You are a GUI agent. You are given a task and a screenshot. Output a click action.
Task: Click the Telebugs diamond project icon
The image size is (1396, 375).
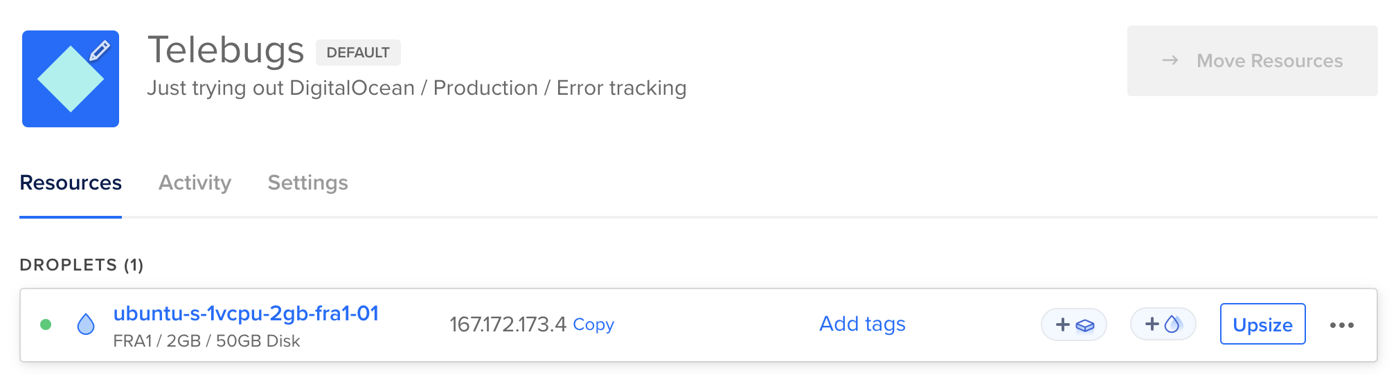coord(71,79)
